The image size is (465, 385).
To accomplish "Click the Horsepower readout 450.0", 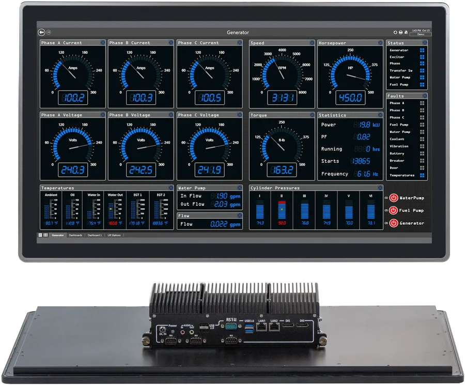I will 350,98.
